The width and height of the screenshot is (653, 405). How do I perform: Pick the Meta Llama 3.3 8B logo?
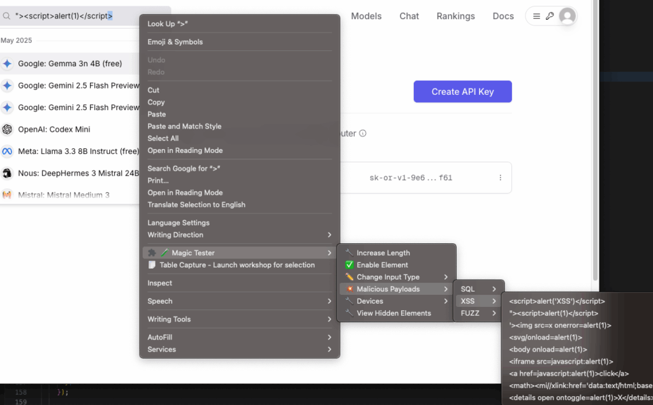tap(7, 152)
